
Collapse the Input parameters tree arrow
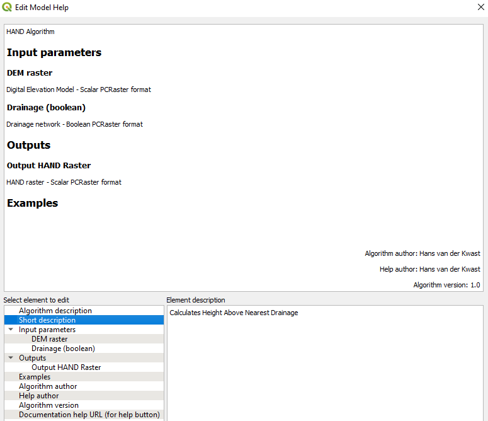[x=11, y=330]
